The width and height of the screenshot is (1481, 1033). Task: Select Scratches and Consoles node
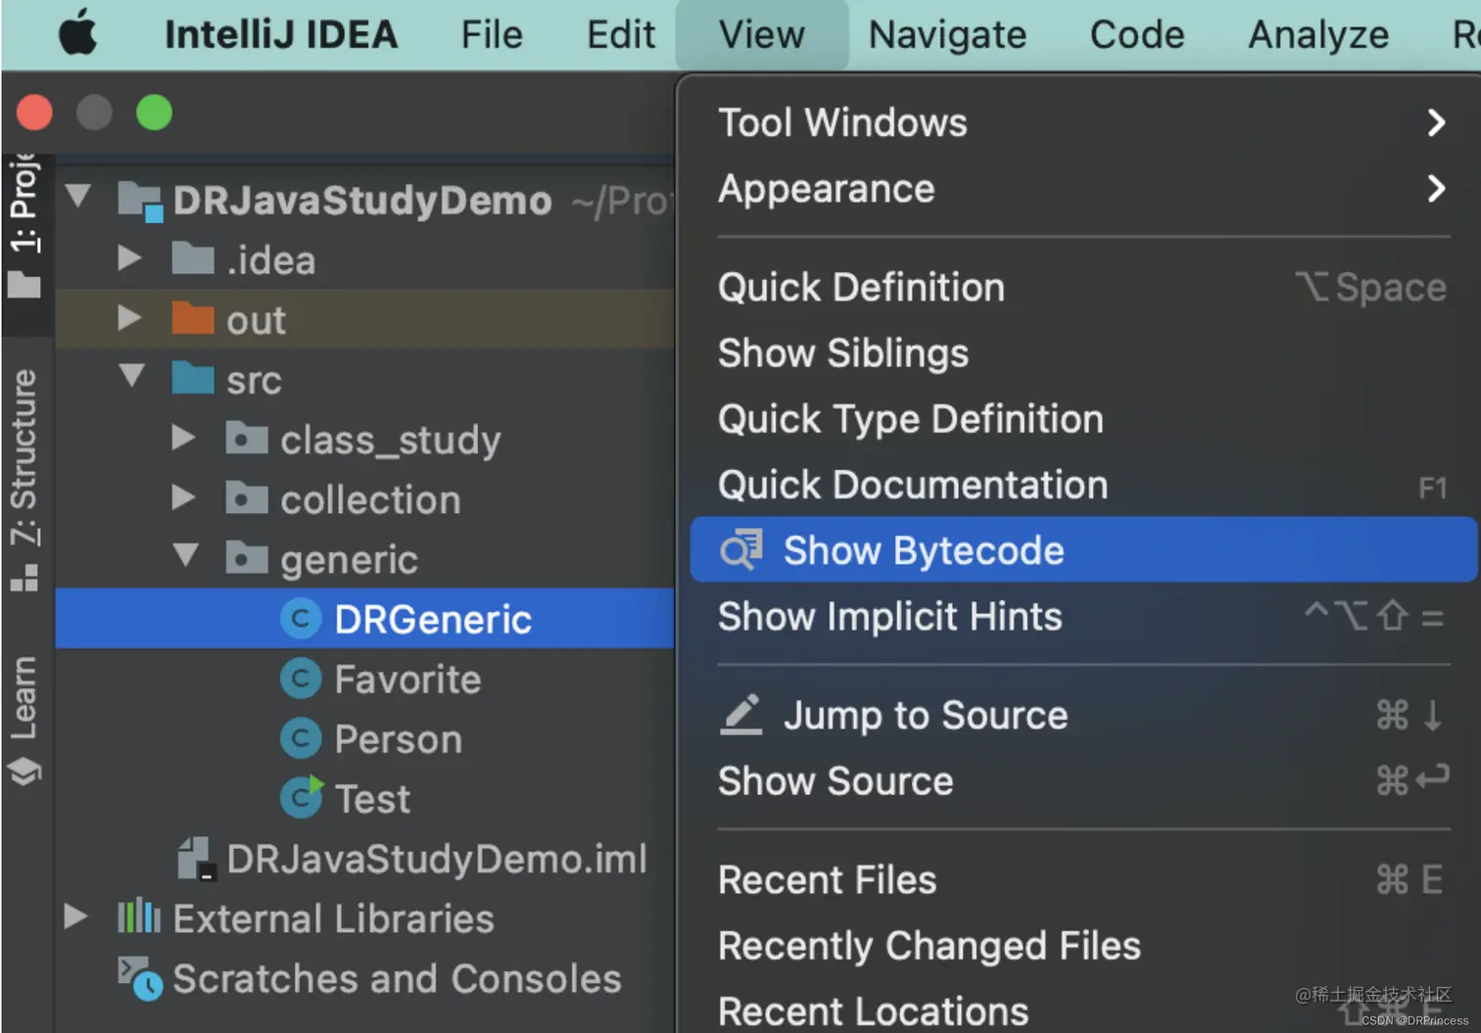397,979
